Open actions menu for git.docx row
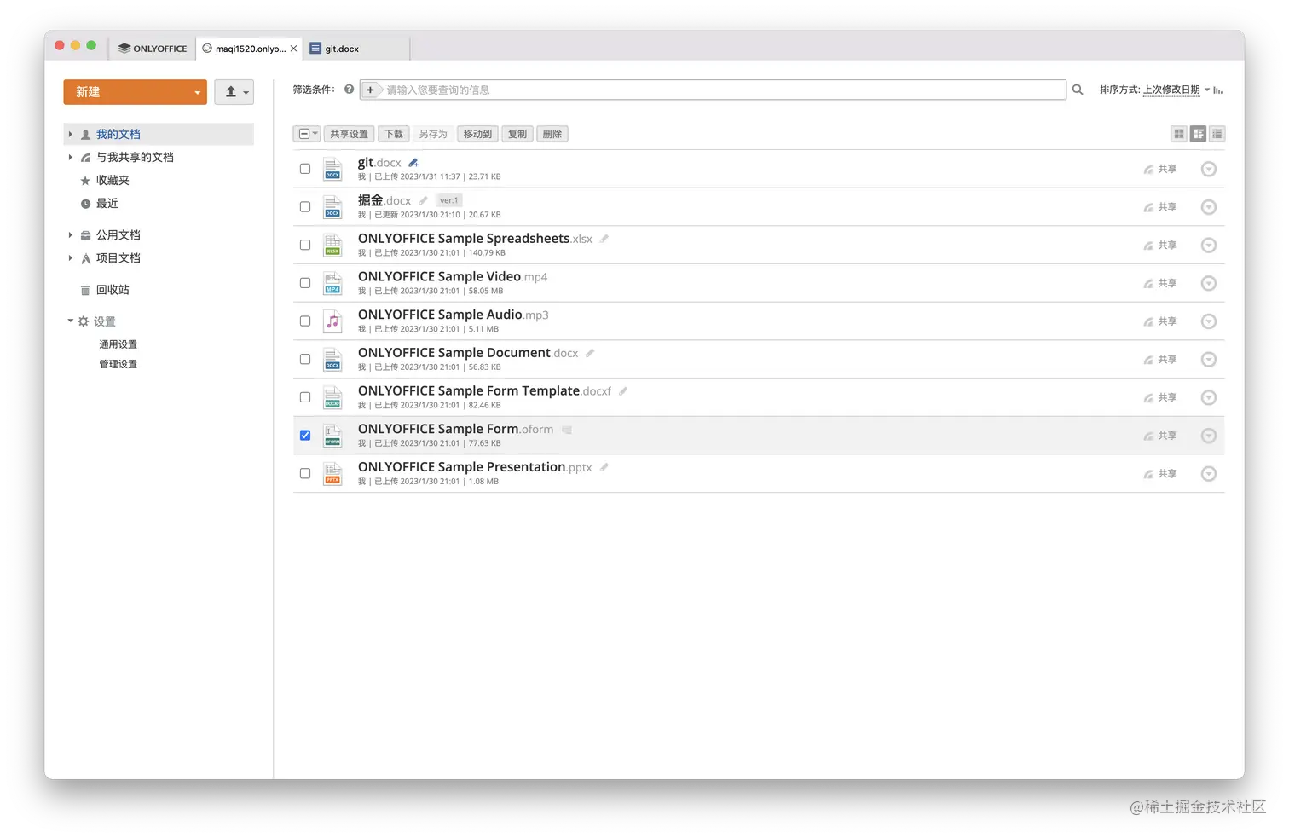This screenshot has width=1289, height=838. (1208, 169)
